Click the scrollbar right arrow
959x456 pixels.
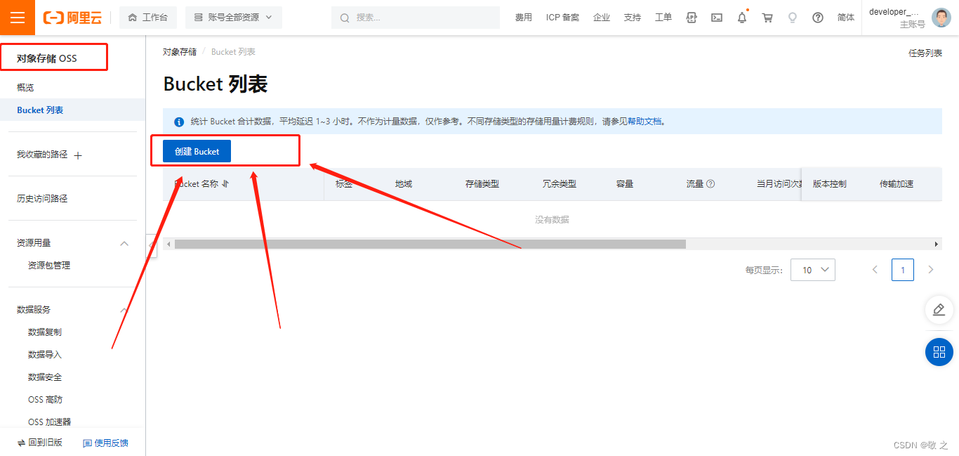[936, 244]
